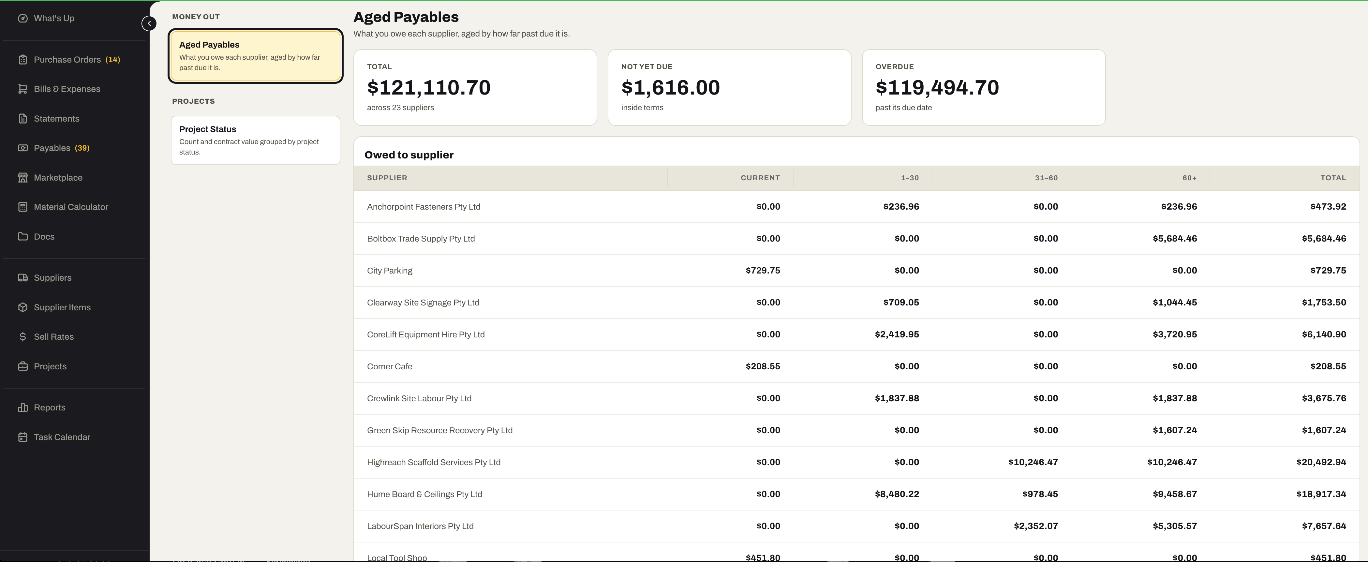Screen dimensions: 1368x562
Task: Click Highreach 31–60 amount $10,246.47
Action: 1033,462
